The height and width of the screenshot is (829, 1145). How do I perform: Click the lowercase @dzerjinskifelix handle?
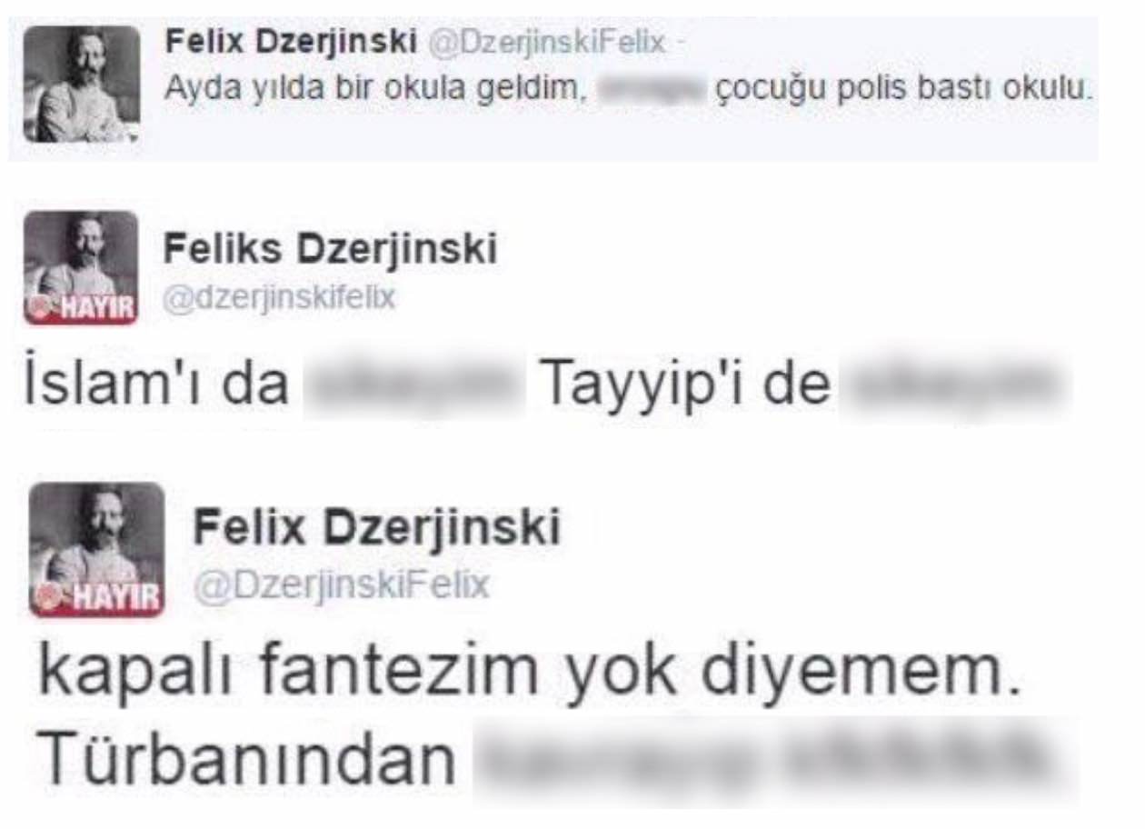point(279,297)
